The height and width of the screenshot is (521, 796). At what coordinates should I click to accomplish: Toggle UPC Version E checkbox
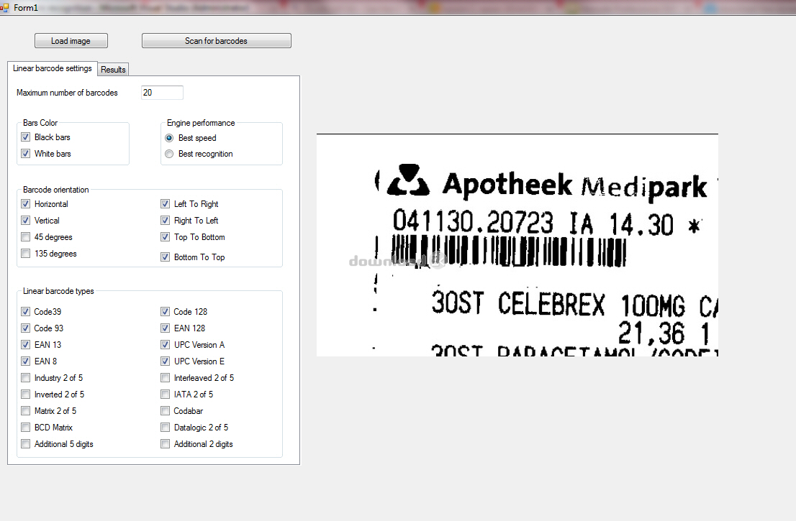coord(166,361)
